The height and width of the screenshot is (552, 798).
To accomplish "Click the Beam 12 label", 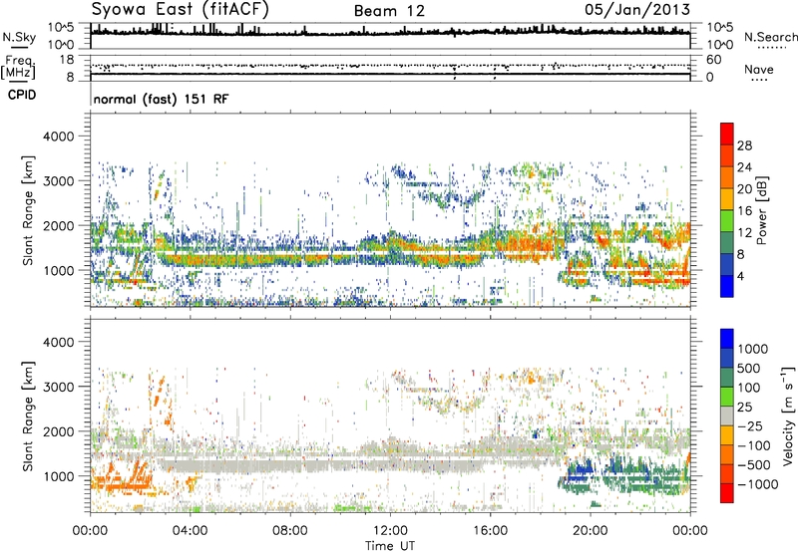I will click(389, 11).
